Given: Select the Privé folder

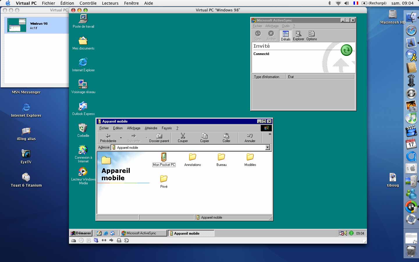Looking at the screenshot, I should click(x=164, y=181).
